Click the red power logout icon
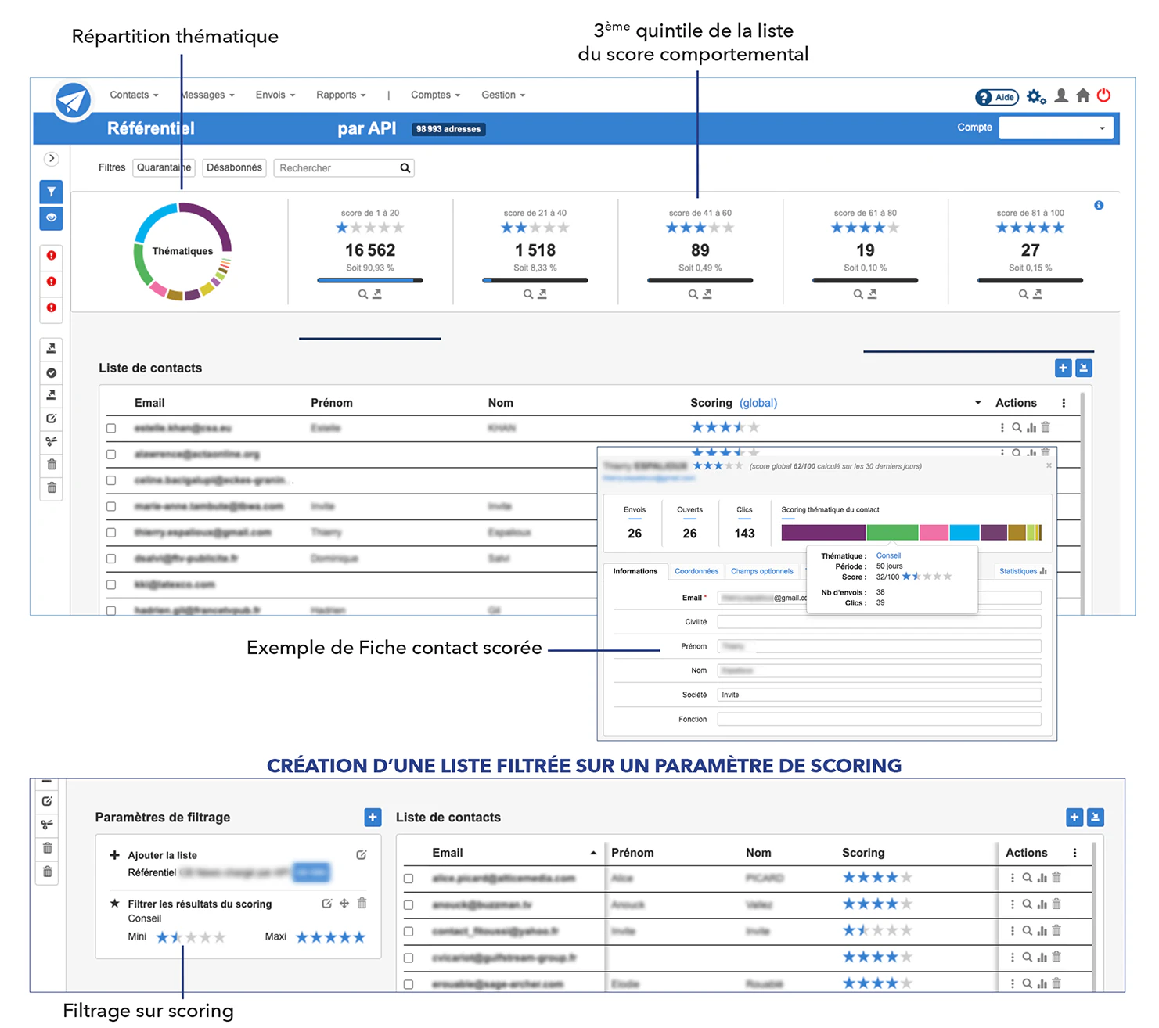The image size is (1159, 1028). point(1103,95)
